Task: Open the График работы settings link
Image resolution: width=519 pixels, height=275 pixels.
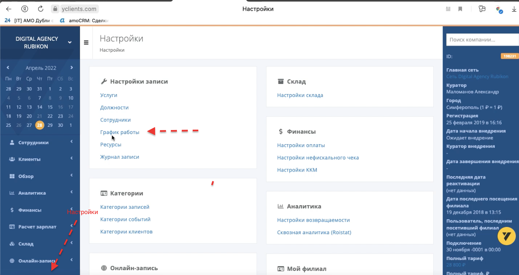Action: [x=120, y=132]
